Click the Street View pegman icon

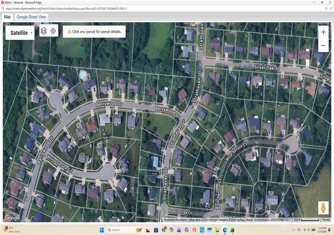coord(323,208)
